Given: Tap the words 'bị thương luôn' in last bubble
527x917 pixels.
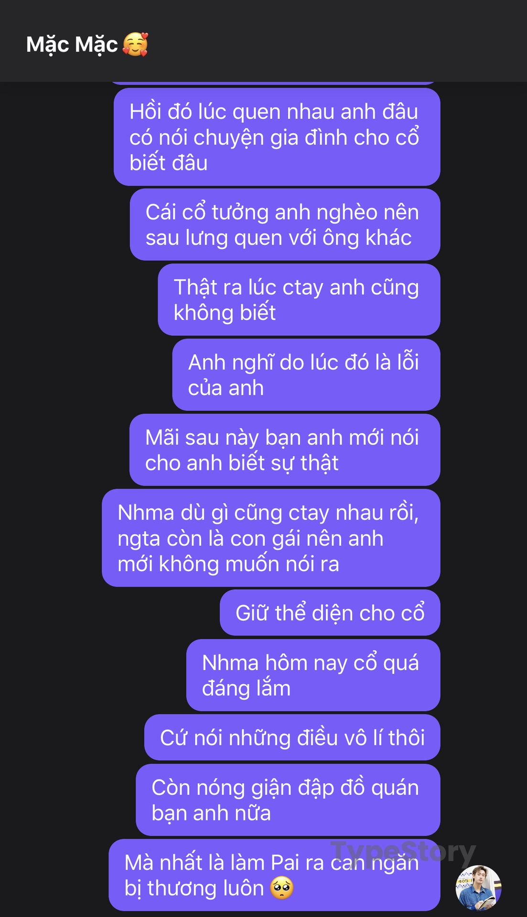Looking at the screenshot, I should [194, 888].
